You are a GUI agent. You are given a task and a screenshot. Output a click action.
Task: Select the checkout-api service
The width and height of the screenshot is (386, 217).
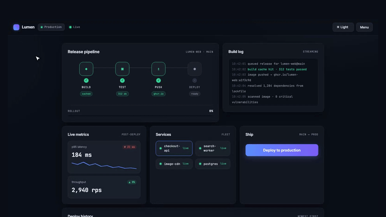174,149
